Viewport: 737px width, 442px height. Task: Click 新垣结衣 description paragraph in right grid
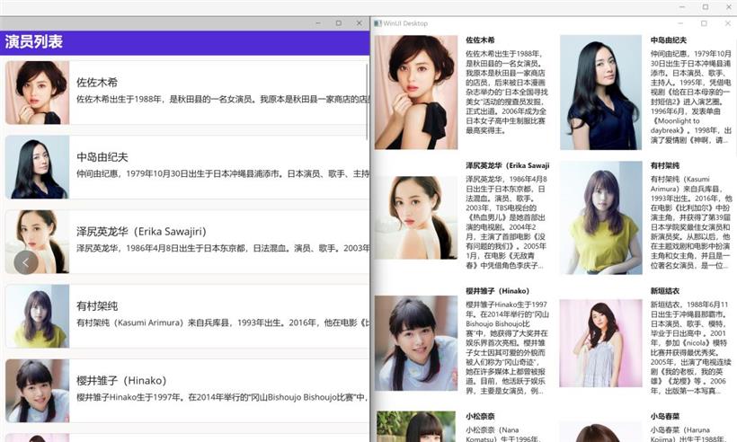[691, 348]
